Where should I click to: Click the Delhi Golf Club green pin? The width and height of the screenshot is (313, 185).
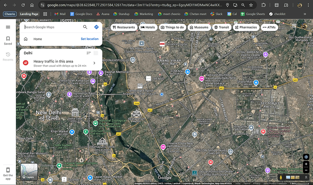(x=86, y=132)
